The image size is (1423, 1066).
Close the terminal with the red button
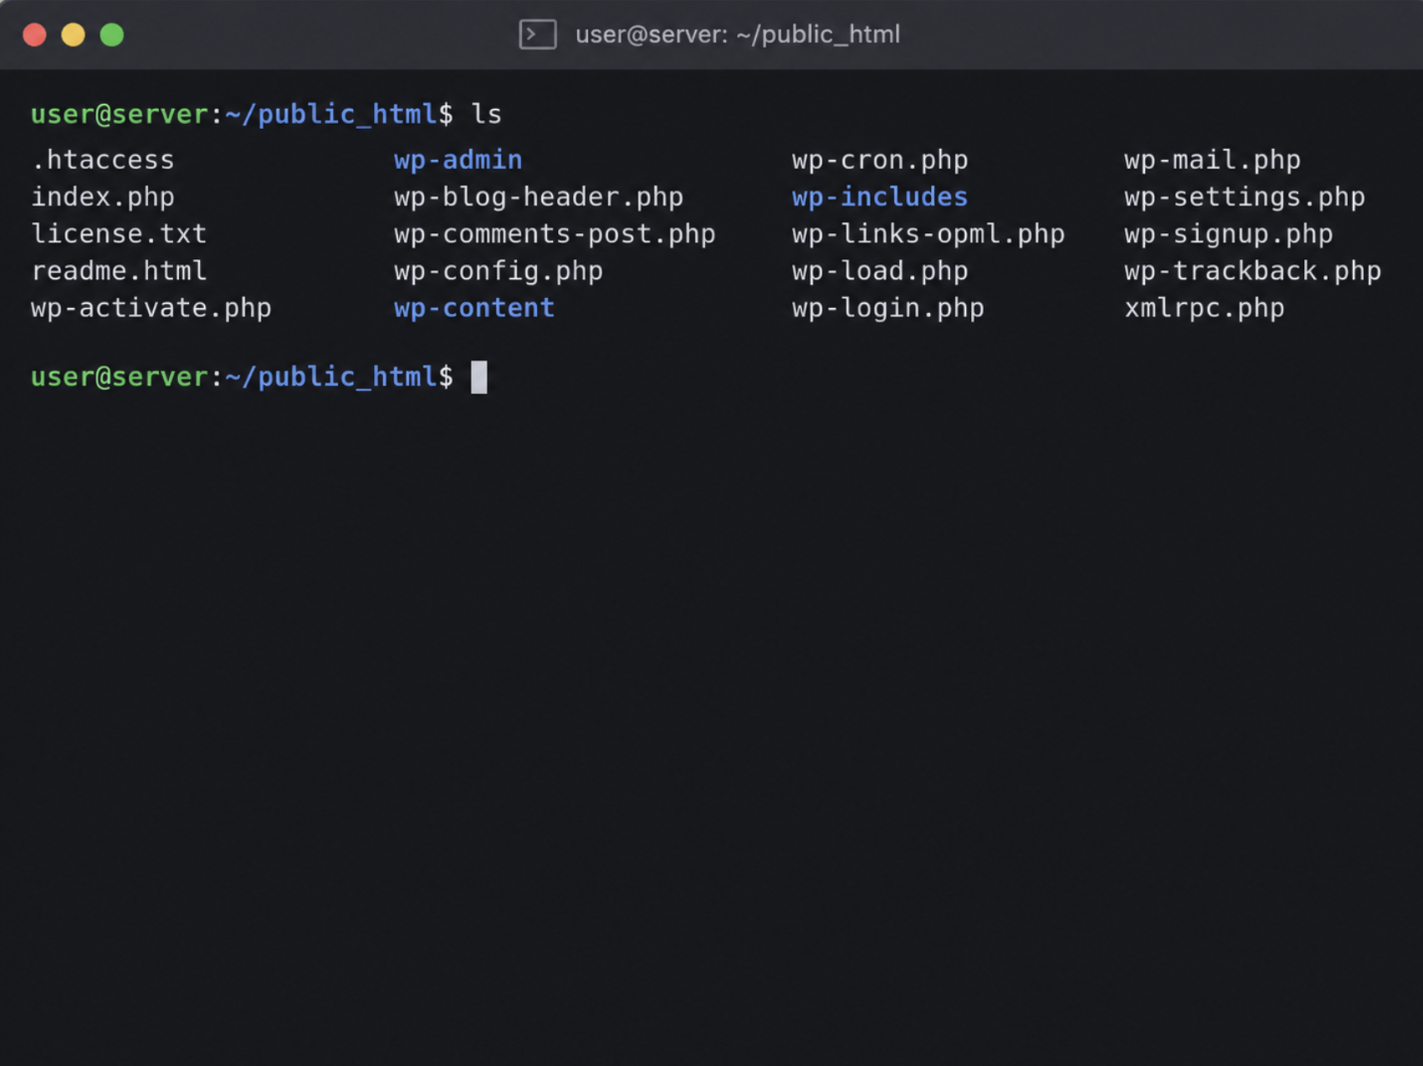(34, 35)
